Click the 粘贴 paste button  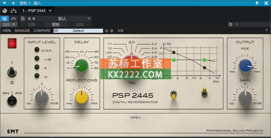click(80, 25)
